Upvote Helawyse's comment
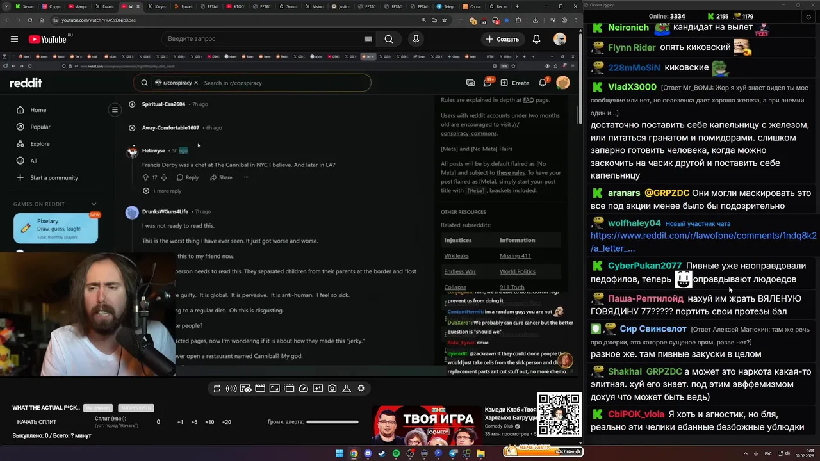Viewport: 820px width, 461px height. pyautogui.click(x=146, y=177)
